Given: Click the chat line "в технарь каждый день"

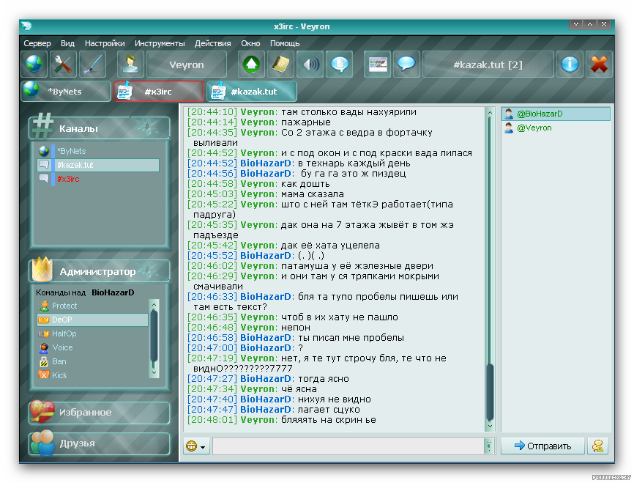Looking at the screenshot, I should 354,163.
